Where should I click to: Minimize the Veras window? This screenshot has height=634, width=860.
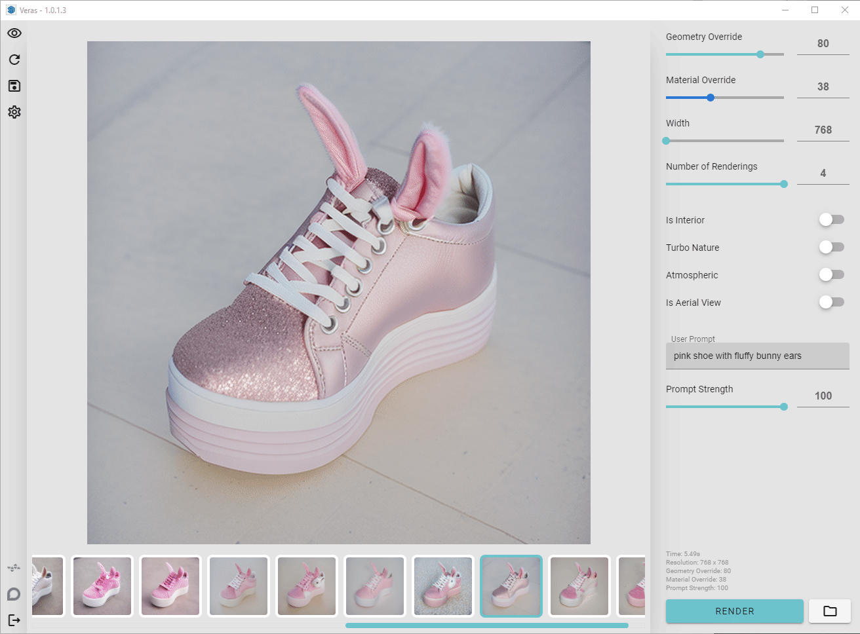[785, 10]
